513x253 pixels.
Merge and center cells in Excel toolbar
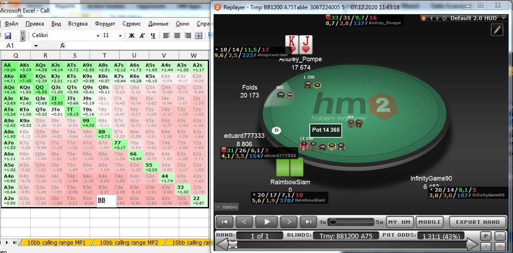pyautogui.click(x=199, y=36)
